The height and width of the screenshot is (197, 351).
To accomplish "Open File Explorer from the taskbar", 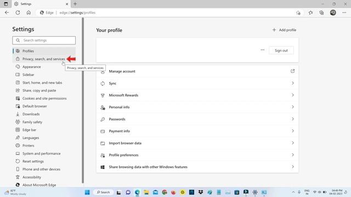I will (x=146, y=192).
